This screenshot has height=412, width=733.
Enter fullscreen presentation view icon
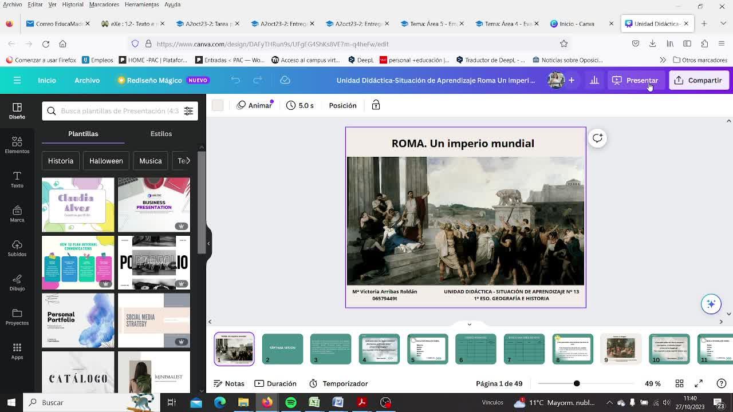[699, 383]
